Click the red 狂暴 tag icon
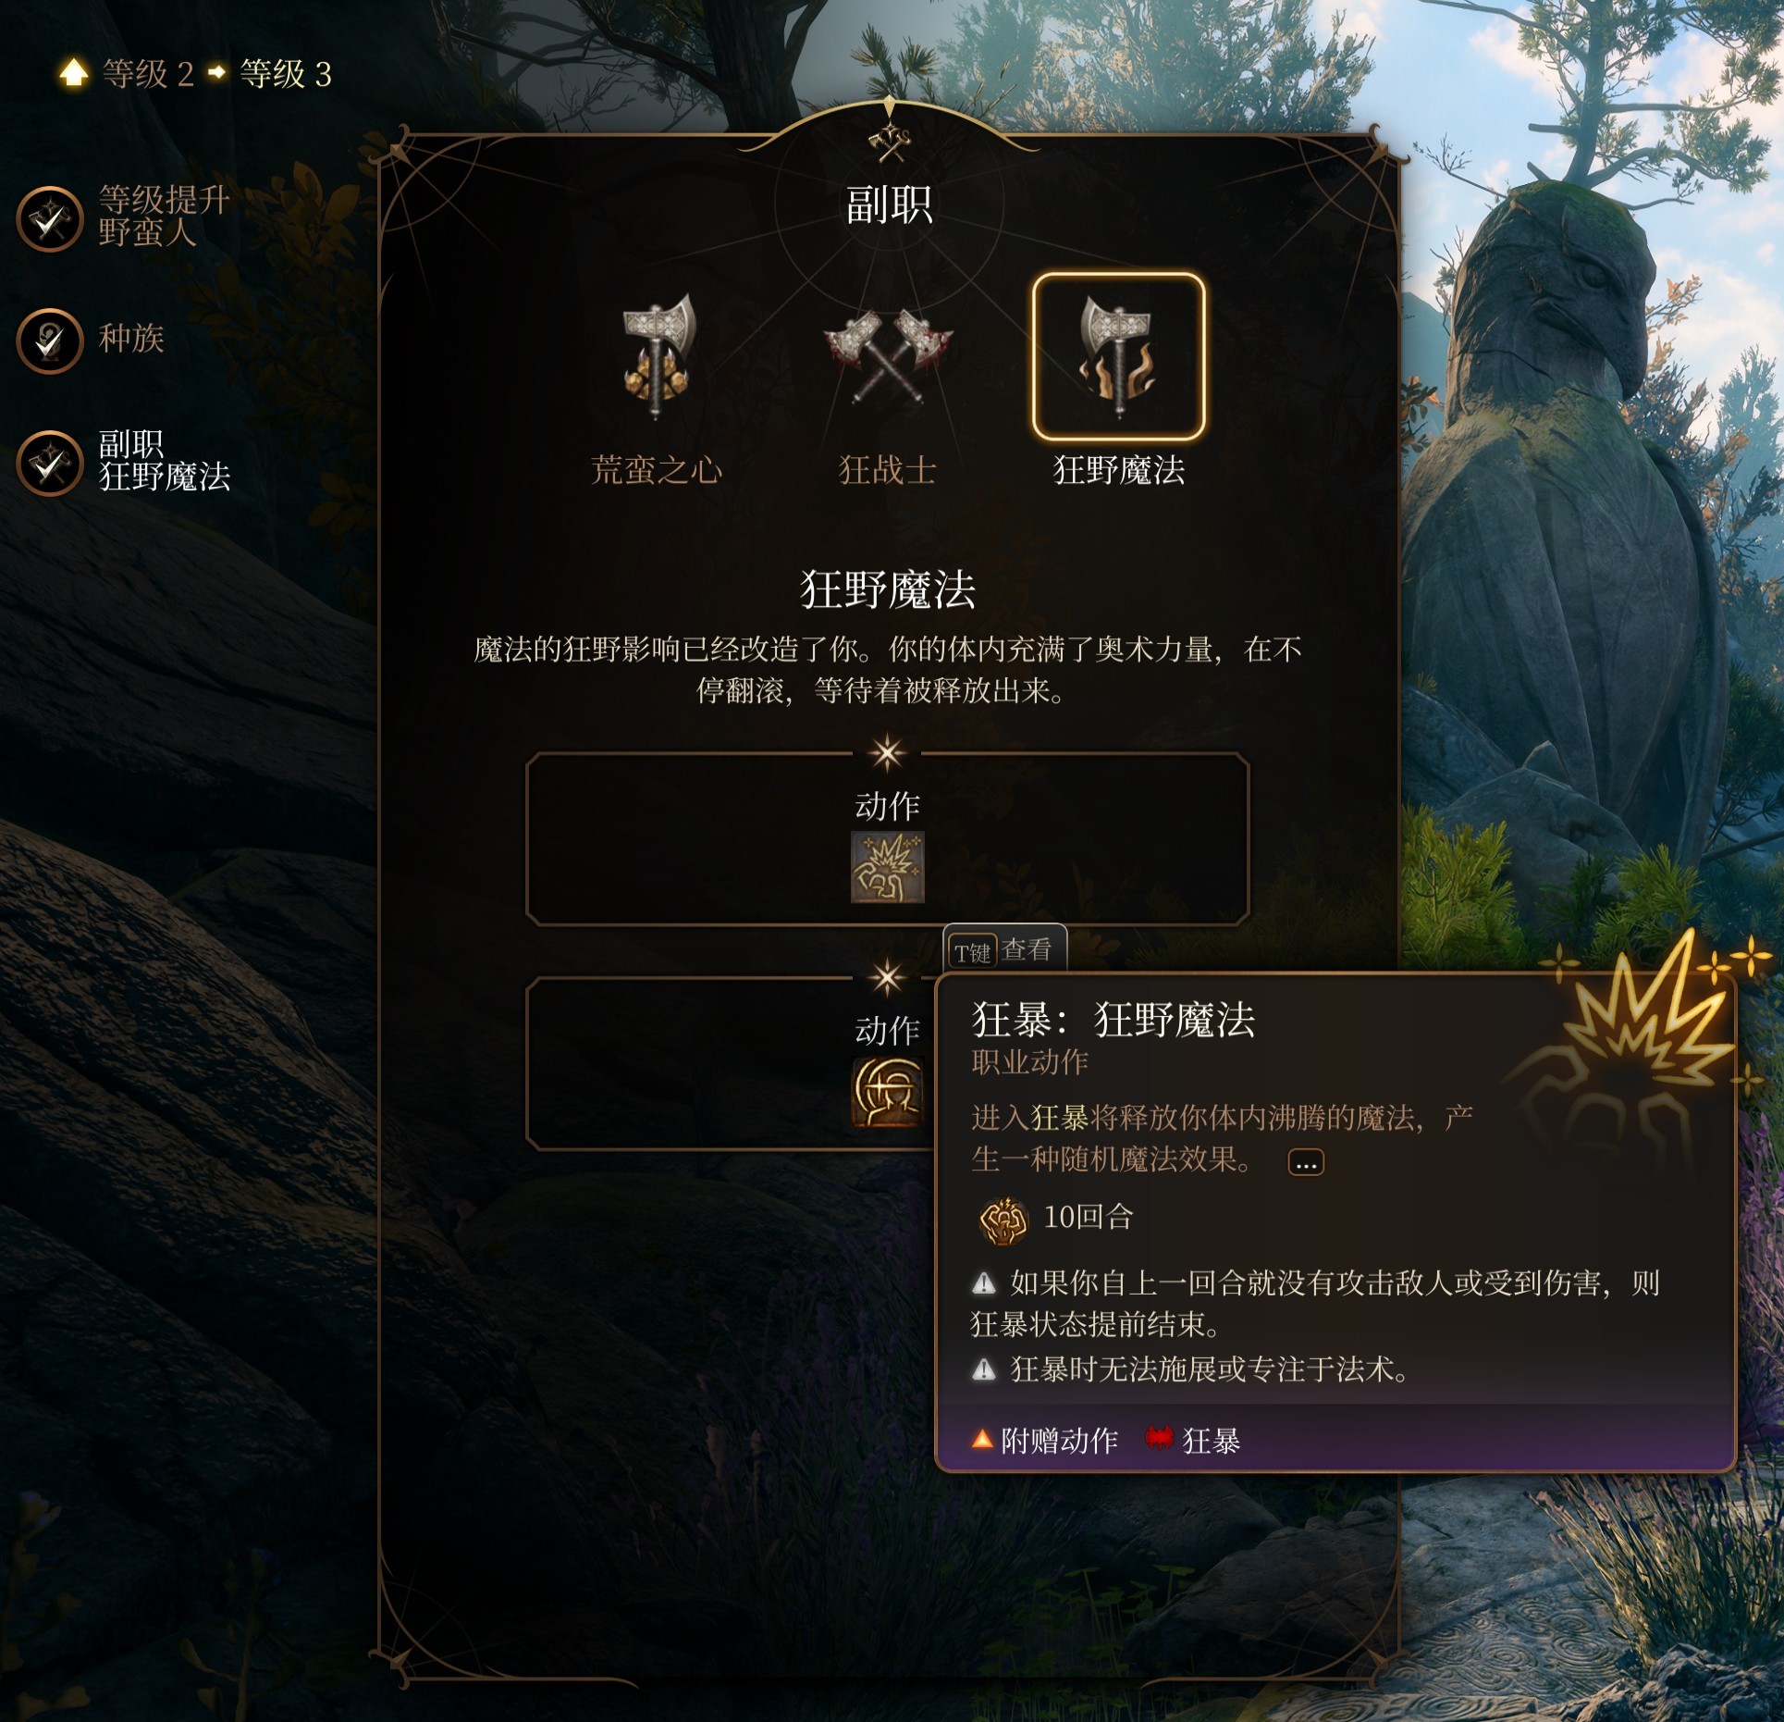 pos(1159,1438)
